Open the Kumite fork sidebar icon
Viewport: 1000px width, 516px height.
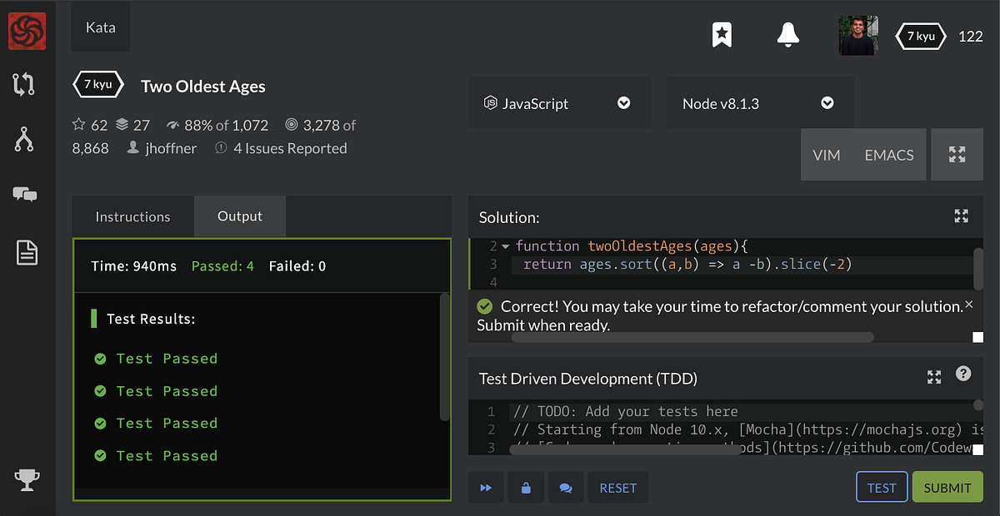coord(24,140)
